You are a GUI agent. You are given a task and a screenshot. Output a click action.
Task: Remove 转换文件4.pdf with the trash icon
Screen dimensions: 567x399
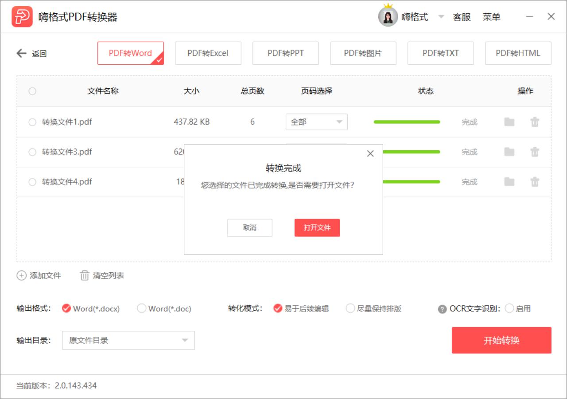pos(535,182)
